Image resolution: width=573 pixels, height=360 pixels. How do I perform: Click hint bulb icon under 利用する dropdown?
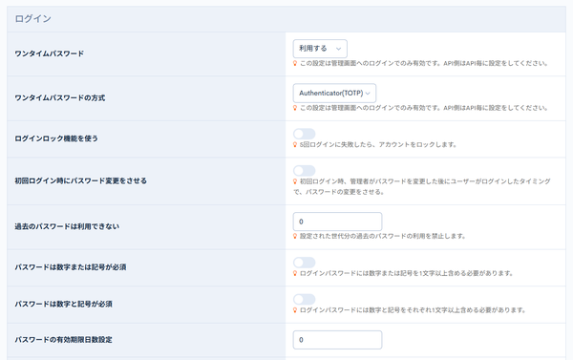(295, 63)
